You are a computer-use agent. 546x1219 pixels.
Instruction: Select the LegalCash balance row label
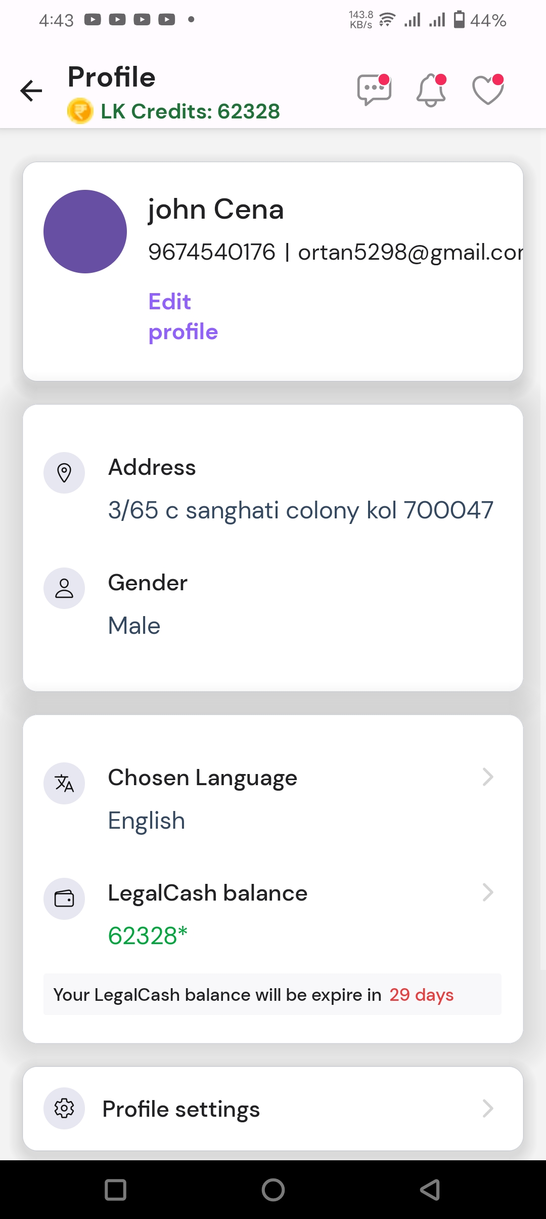[207, 893]
